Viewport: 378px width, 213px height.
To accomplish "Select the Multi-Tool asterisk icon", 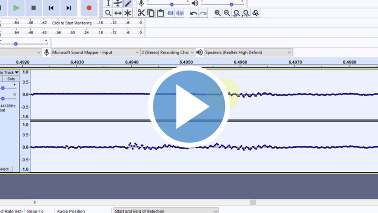I will 128,13.
